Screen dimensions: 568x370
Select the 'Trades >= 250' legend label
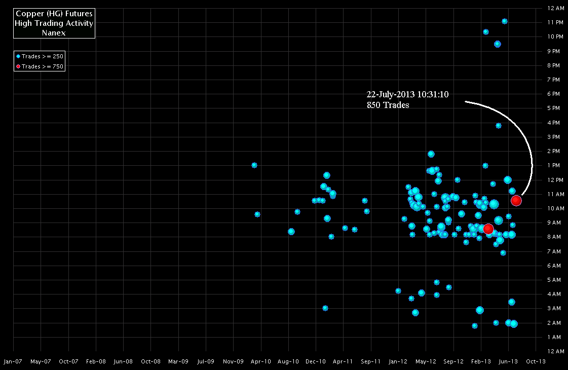pyautogui.click(x=42, y=56)
